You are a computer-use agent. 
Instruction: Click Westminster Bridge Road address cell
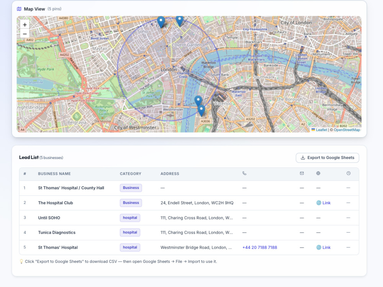(196, 248)
